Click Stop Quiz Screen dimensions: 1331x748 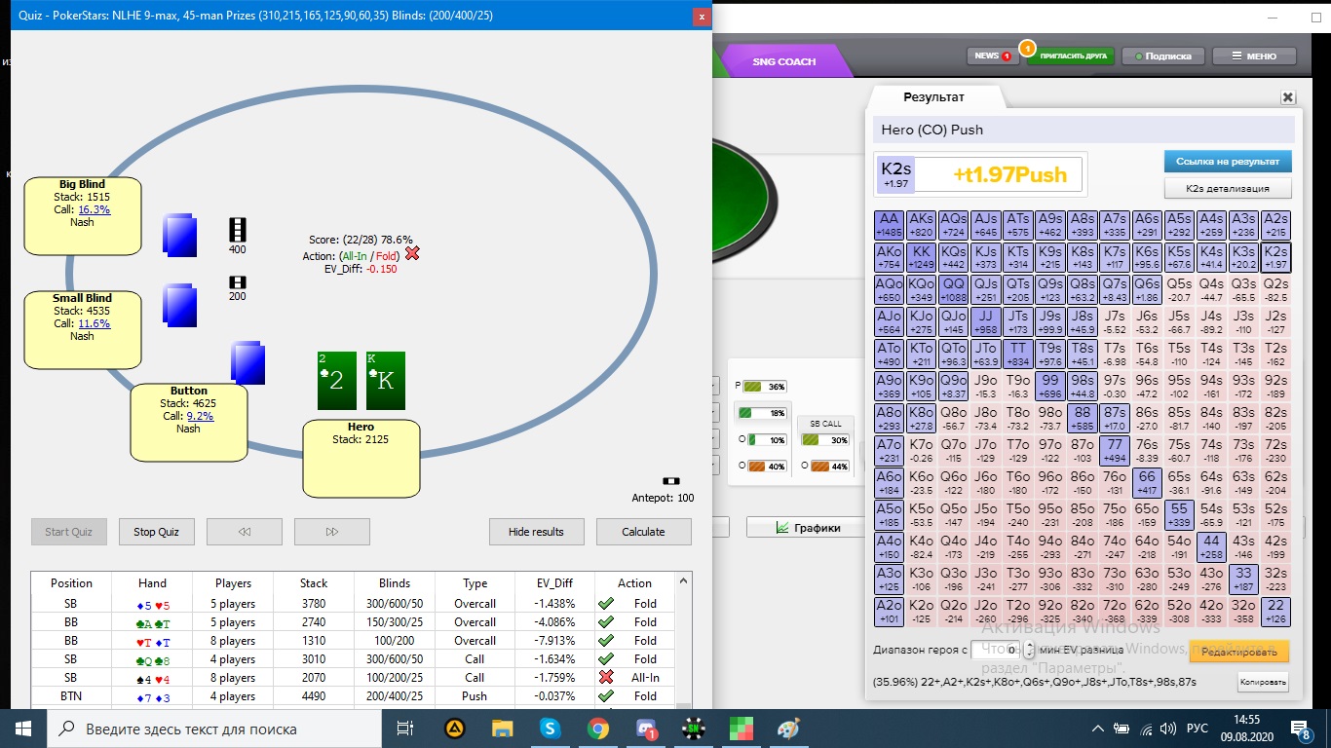tap(157, 532)
